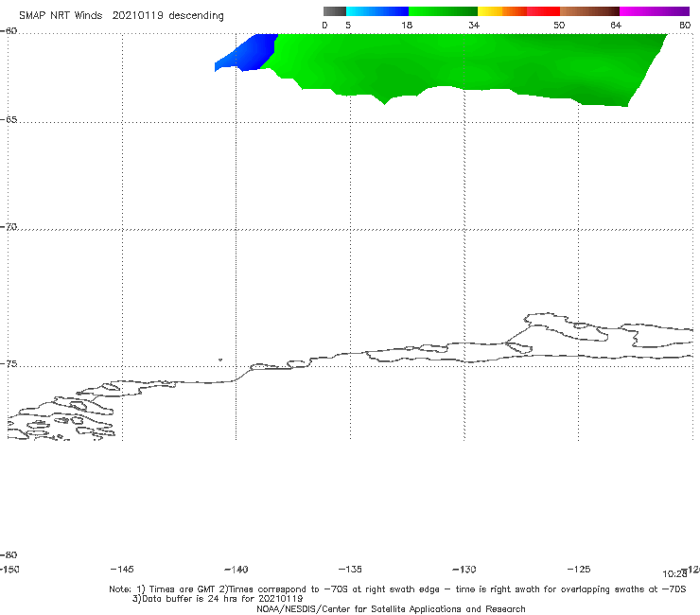Click the gray 0-5 segment of the color bar

click(335, 11)
